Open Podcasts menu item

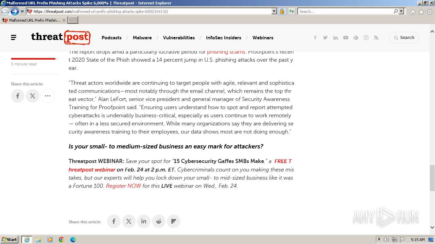[111, 38]
